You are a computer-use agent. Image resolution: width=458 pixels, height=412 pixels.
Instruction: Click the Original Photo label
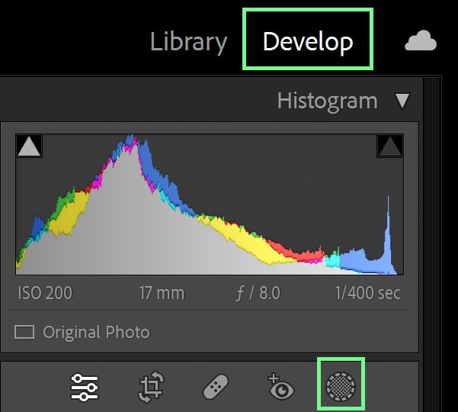96,333
